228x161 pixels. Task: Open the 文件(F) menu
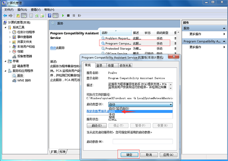tap(9, 10)
